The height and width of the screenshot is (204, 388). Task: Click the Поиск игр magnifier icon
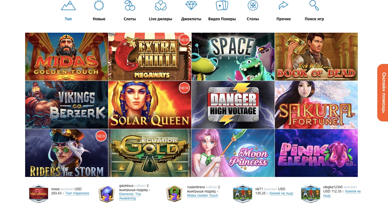(x=314, y=5)
